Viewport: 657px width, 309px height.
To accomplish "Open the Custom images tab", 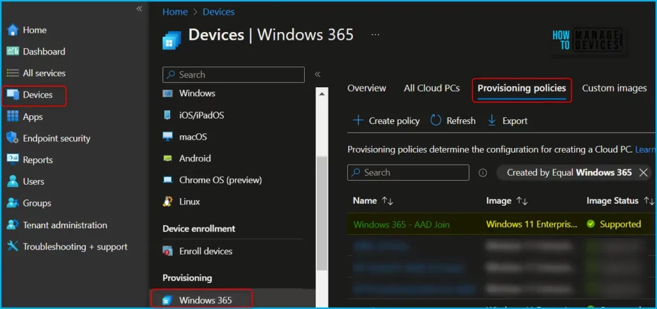I will (614, 88).
